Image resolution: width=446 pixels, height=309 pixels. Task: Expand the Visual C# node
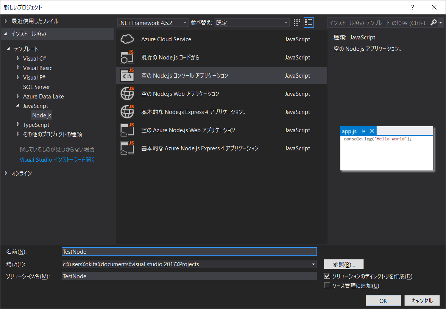(x=18, y=58)
